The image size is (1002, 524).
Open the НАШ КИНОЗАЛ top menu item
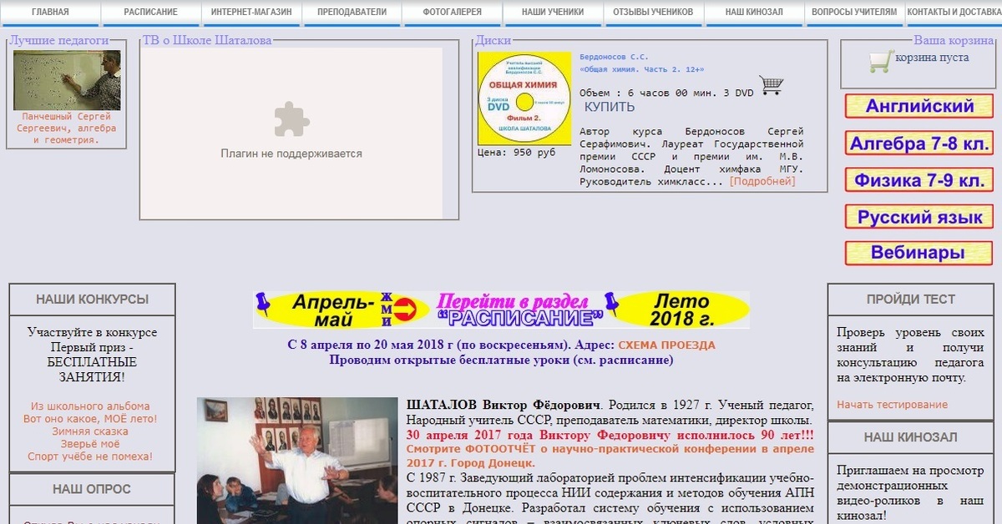[x=752, y=13]
